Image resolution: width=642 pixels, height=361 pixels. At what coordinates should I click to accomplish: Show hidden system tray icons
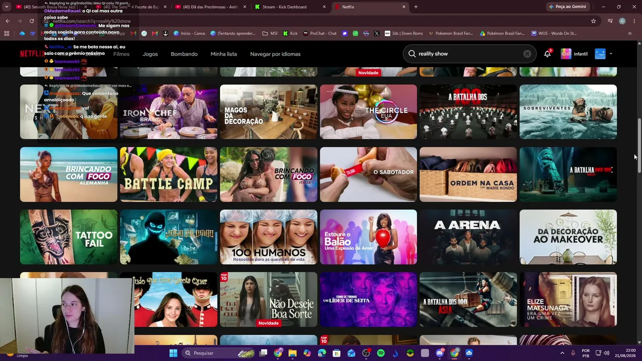tap(562, 353)
